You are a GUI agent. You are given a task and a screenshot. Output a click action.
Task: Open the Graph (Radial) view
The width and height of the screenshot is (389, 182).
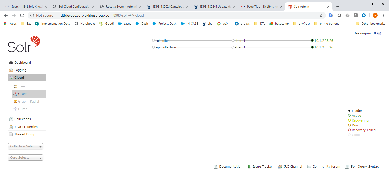pyautogui.click(x=29, y=102)
